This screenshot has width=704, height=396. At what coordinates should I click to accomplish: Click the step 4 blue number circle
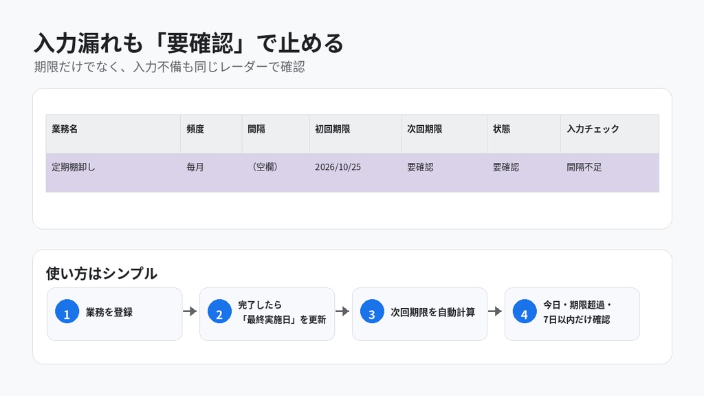click(x=525, y=311)
